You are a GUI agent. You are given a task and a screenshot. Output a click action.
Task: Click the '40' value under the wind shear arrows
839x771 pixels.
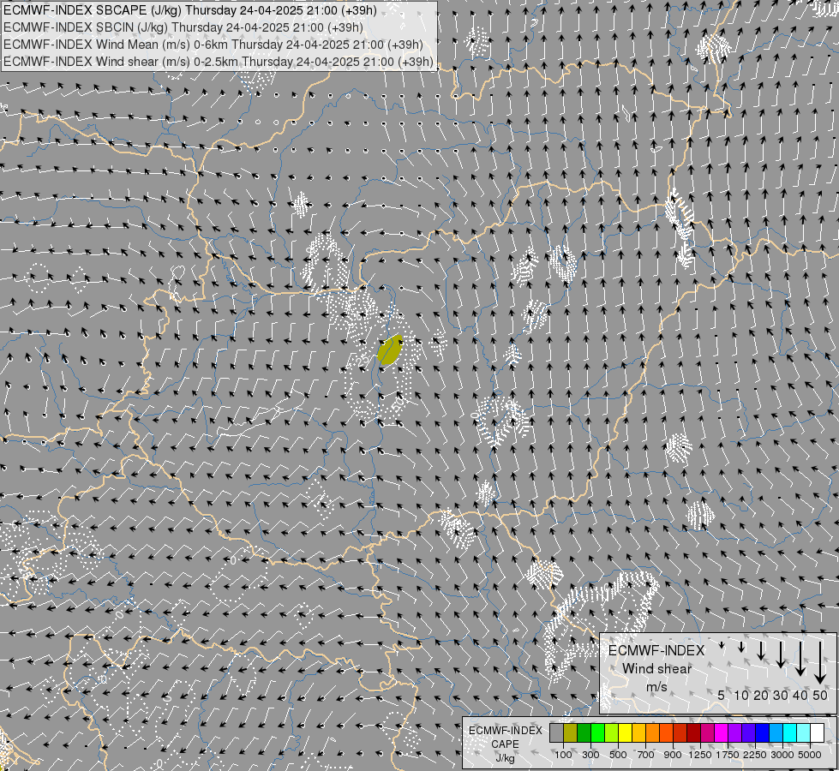800,695
